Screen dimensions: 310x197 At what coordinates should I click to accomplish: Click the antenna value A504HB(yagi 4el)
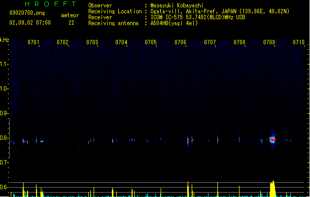[x=174, y=23]
